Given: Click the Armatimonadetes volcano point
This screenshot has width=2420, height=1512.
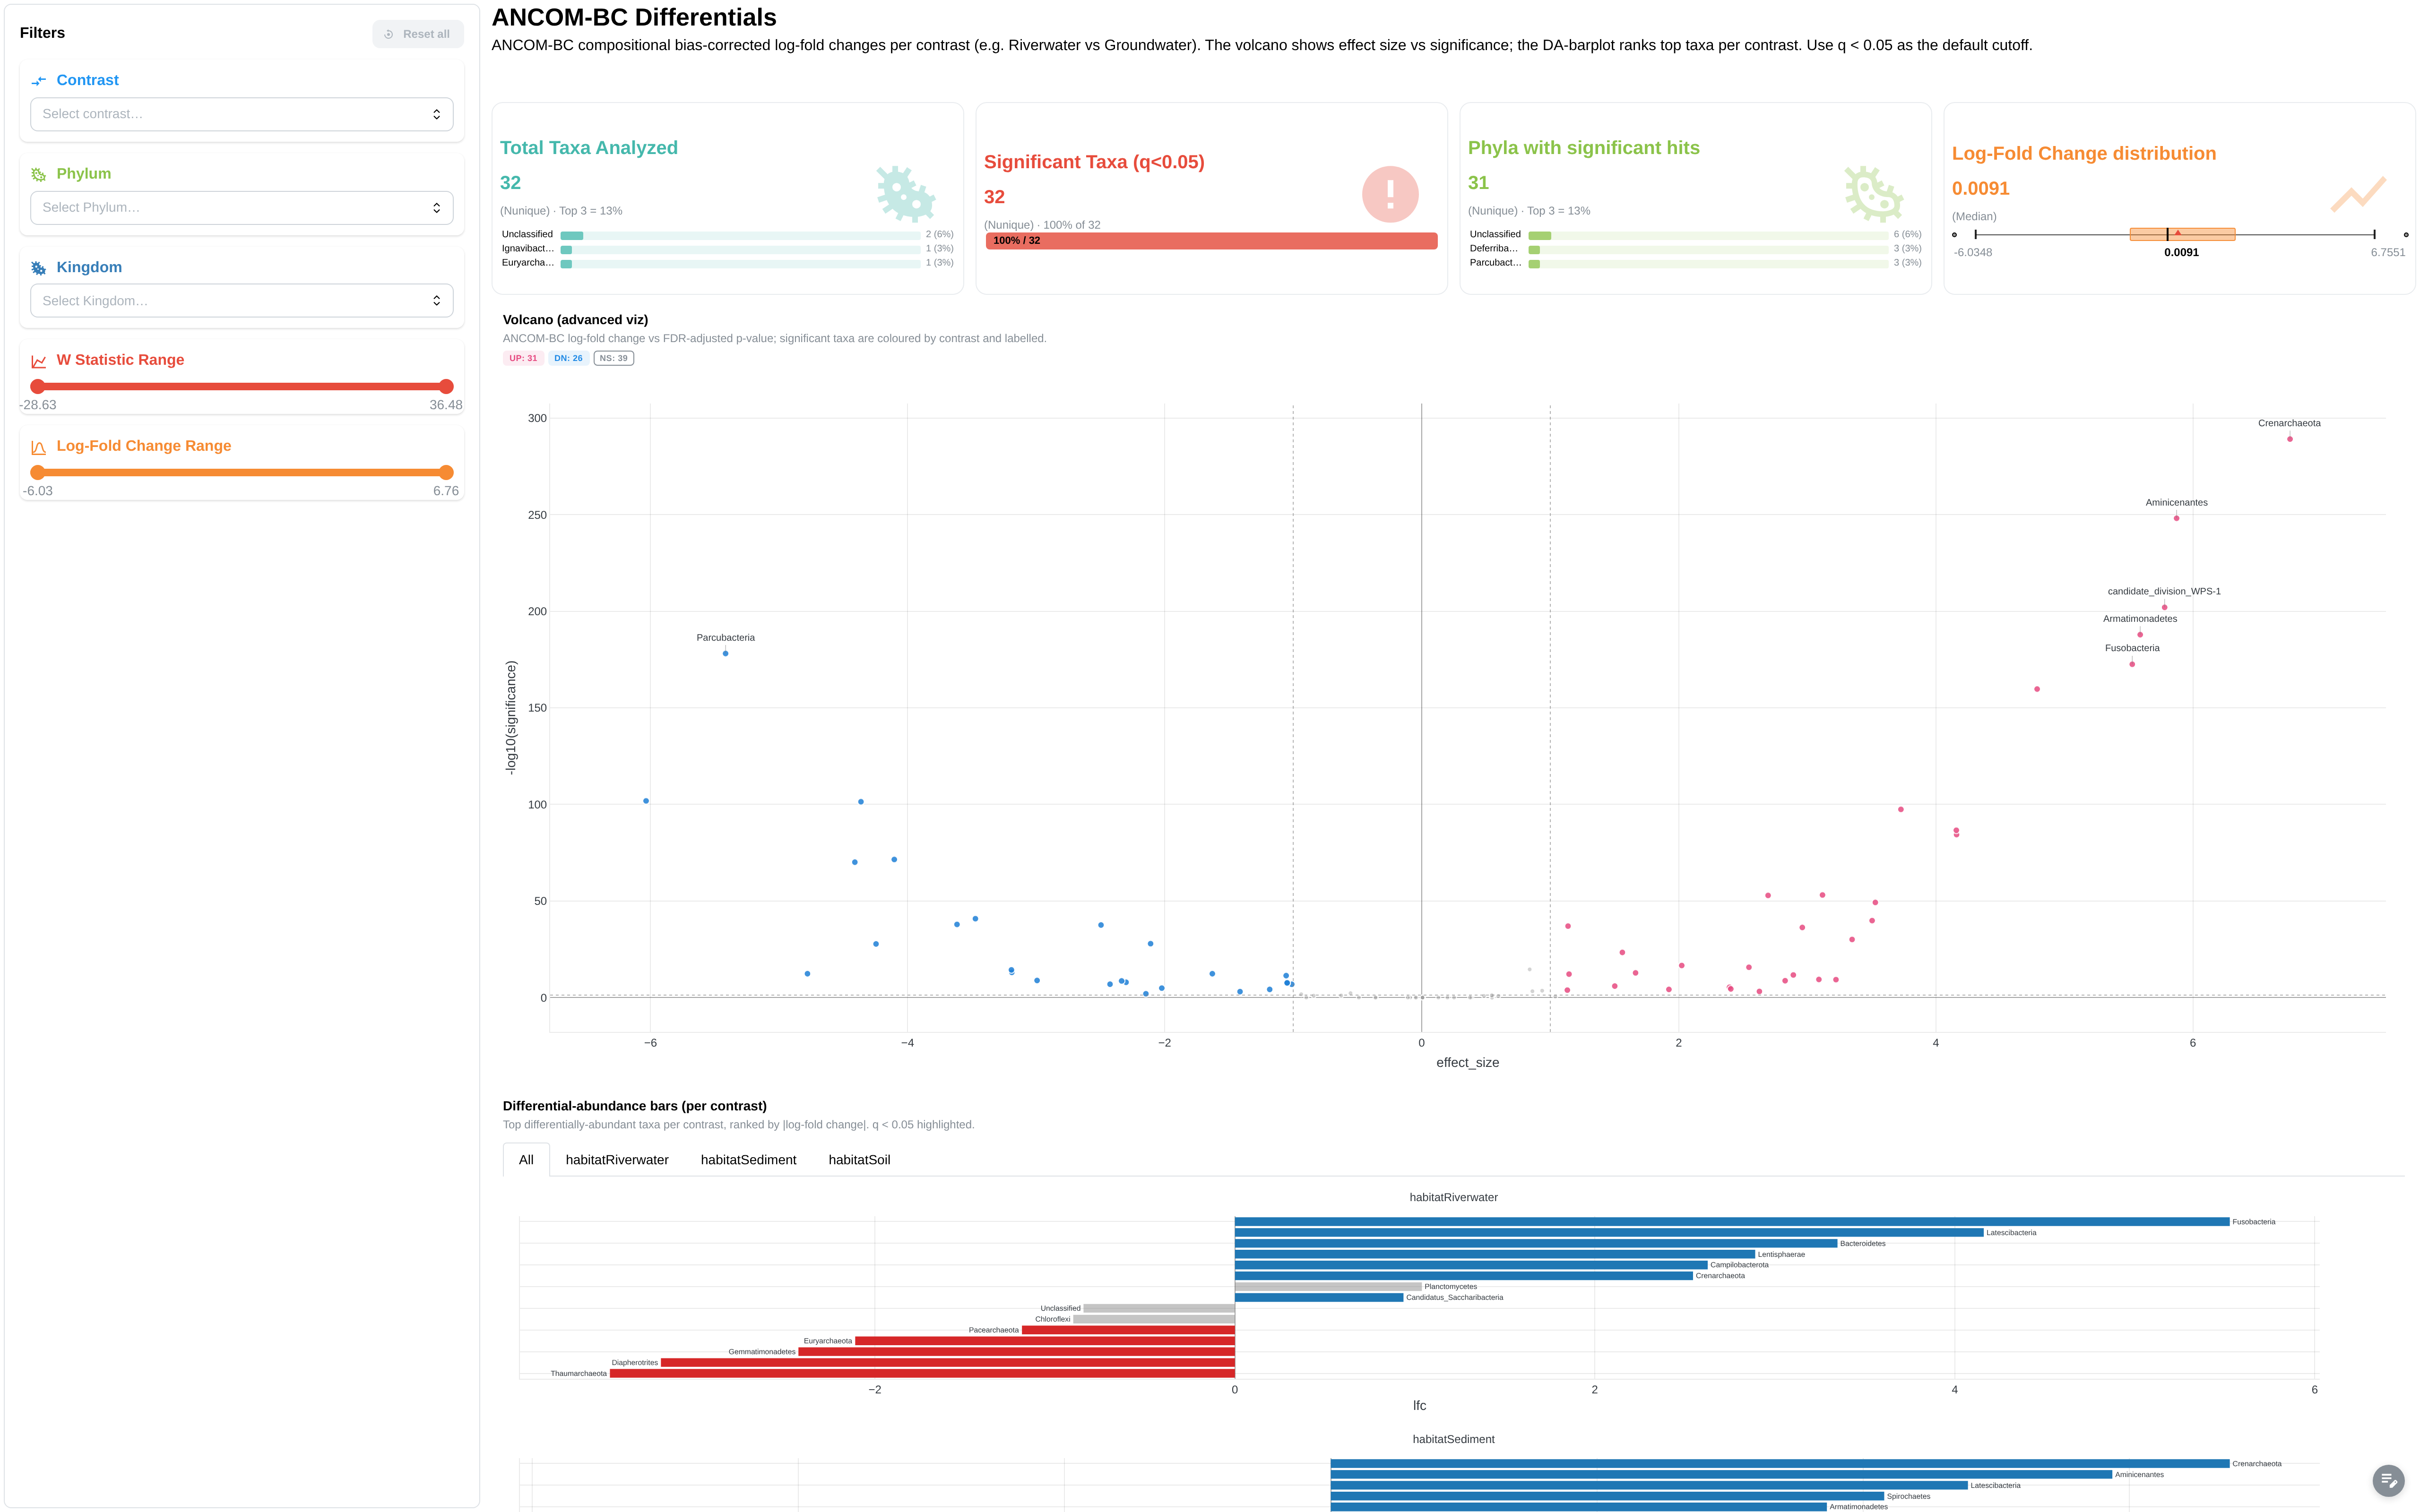Looking at the screenshot, I should click(2140, 635).
